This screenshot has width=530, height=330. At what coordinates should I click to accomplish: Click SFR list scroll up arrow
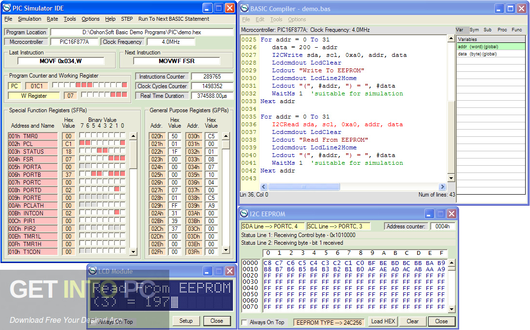coord(134,136)
